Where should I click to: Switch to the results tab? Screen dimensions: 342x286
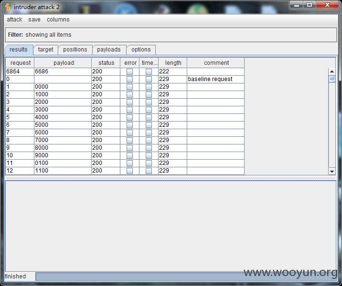tap(19, 50)
